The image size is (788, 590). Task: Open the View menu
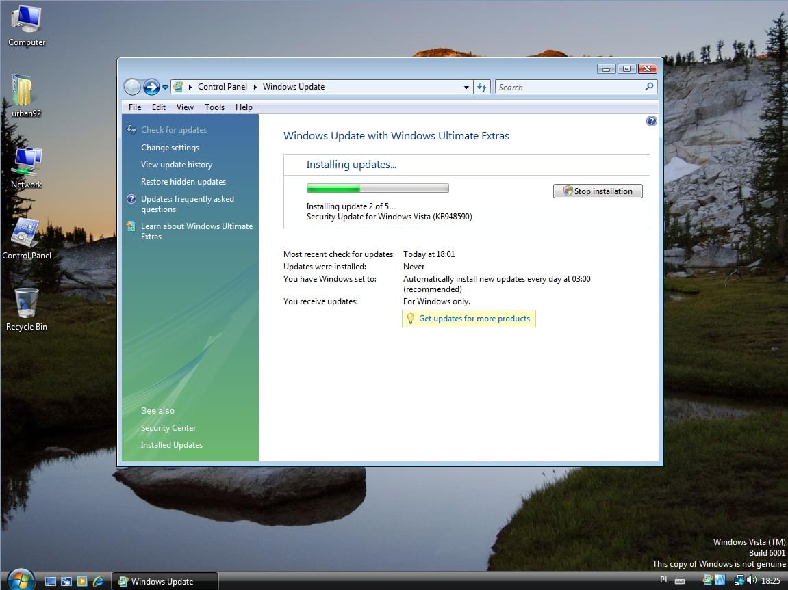pos(185,107)
